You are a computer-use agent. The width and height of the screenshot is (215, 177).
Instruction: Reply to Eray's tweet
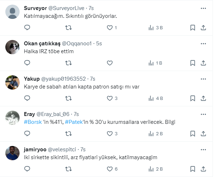(x=27, y=133)
